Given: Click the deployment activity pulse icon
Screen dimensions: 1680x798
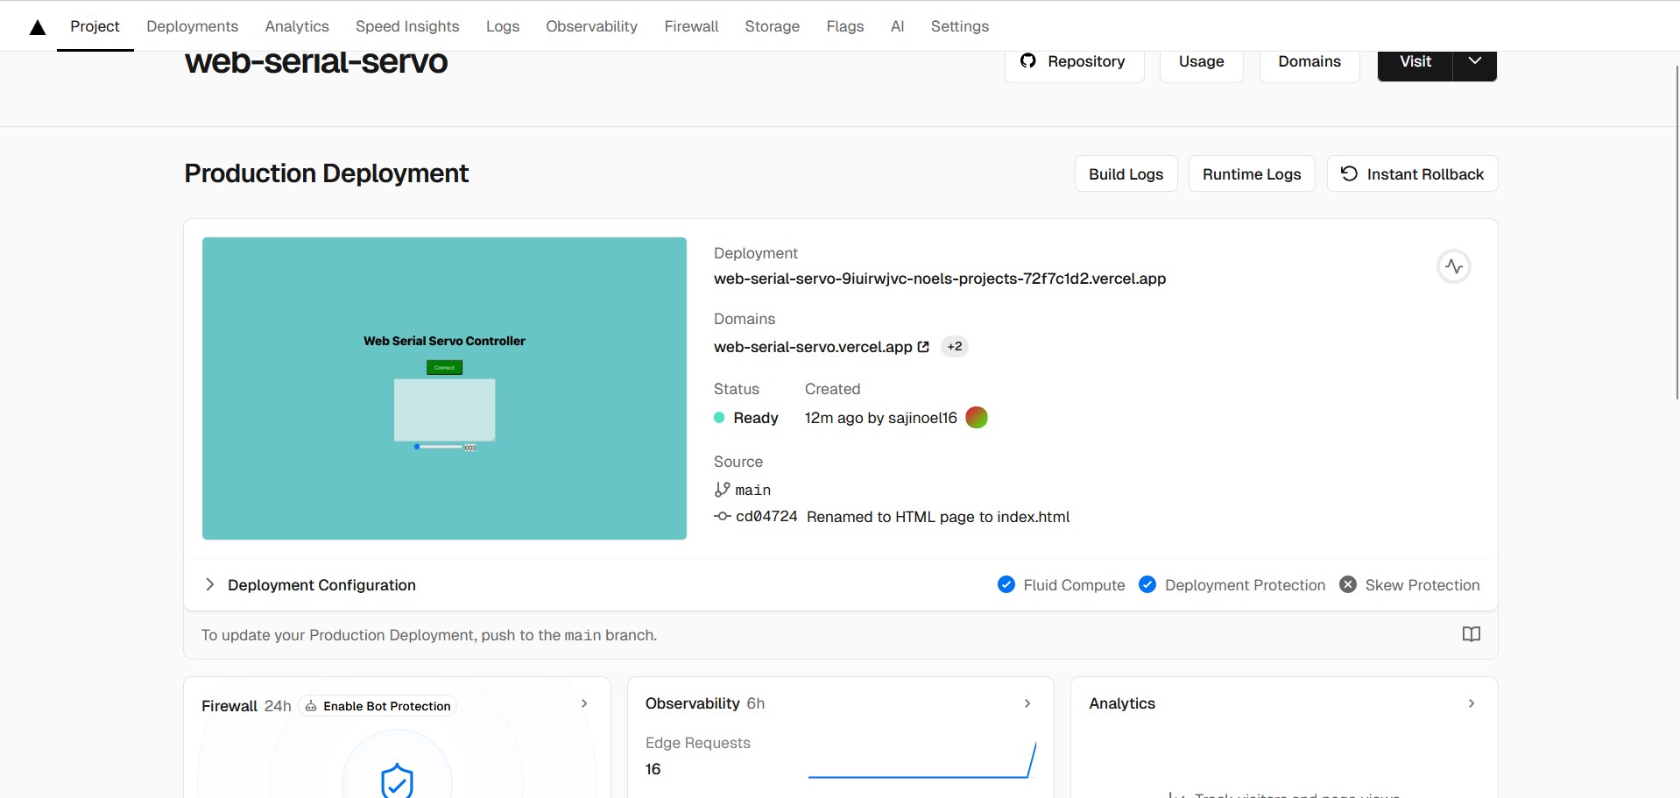Looking at the screenshot, I should tap(1453, 266).
